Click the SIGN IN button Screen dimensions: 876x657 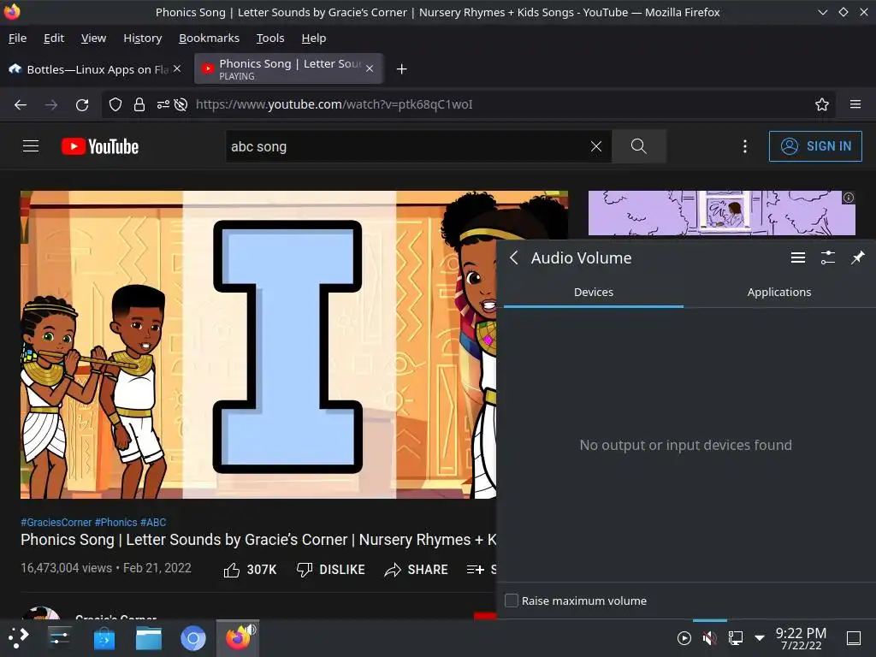[815, 146]
